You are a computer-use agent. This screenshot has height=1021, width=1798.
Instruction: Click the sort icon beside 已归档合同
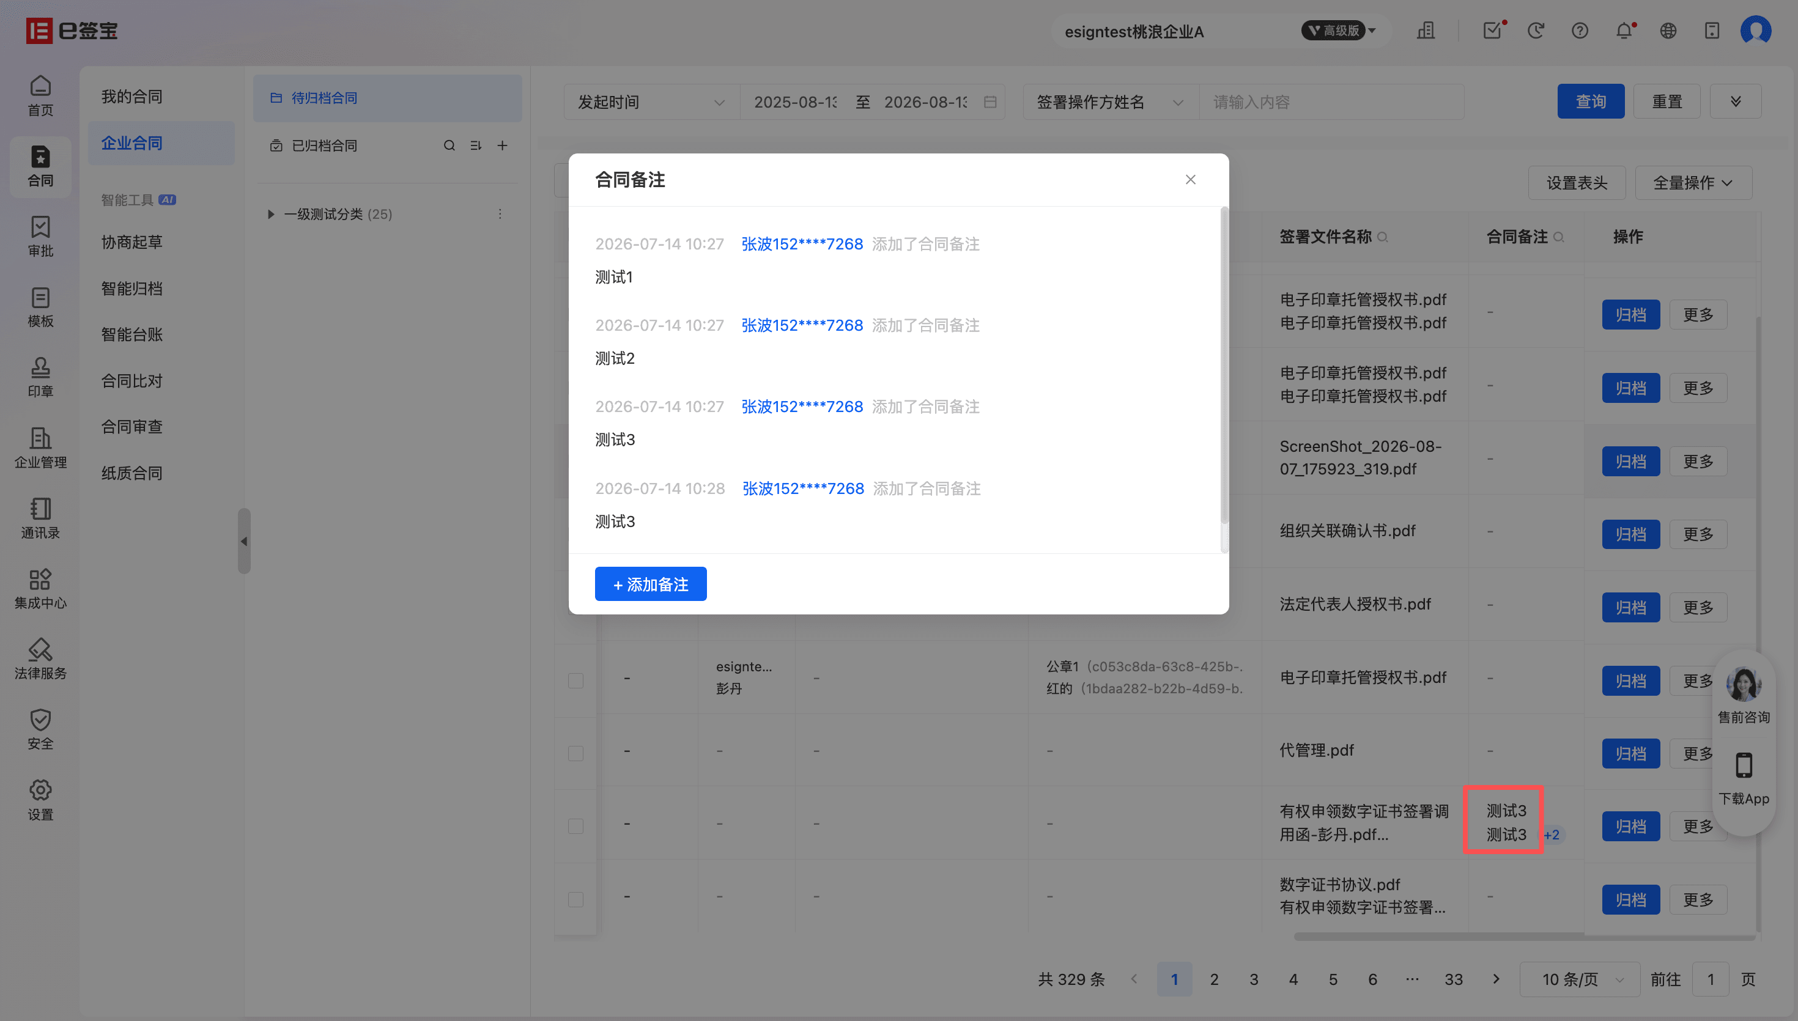[476, 145]
